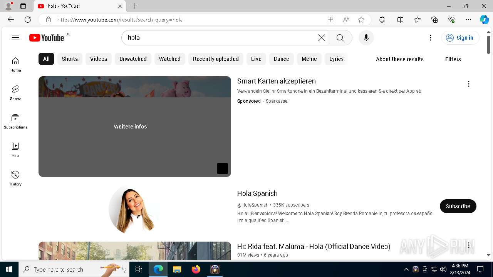This screenshot has width=493, height=277.
Task: Select the Videos filter chip
Action: click(x=99, y=59)
